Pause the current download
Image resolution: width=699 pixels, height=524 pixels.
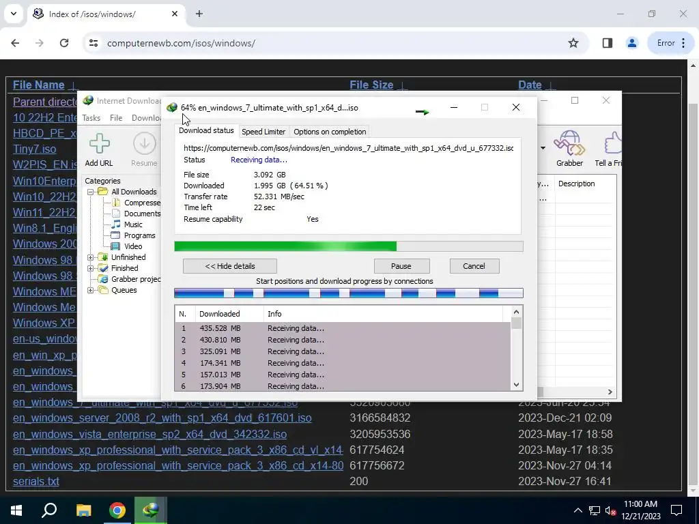coord(401,266)
